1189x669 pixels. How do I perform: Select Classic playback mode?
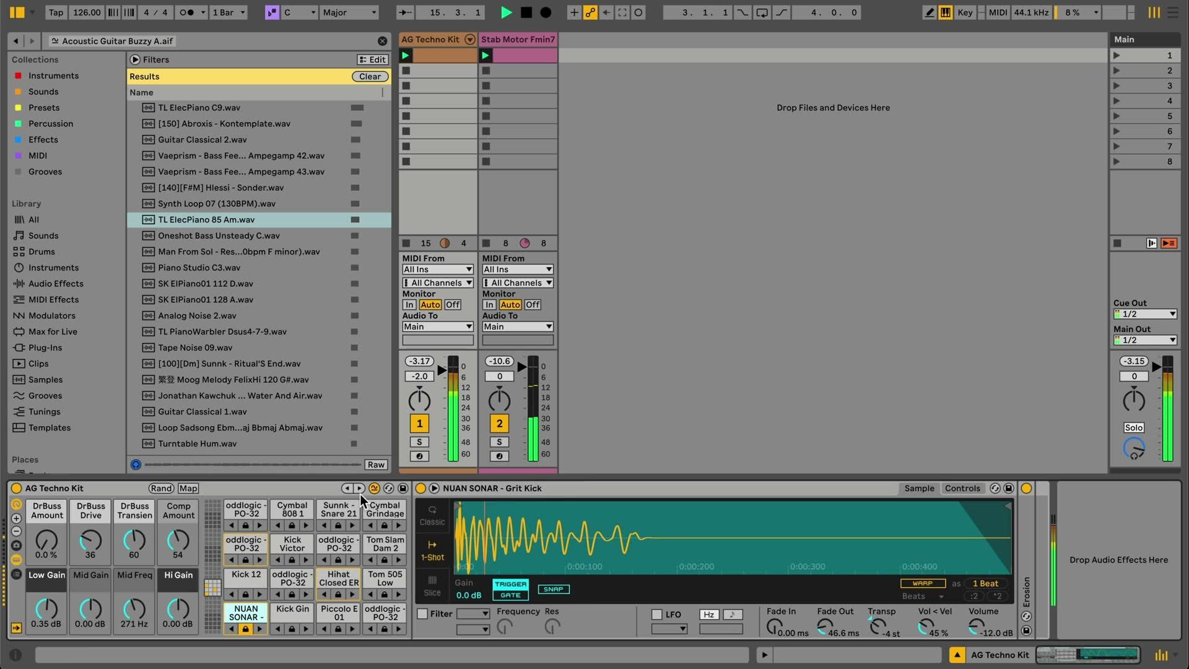(432, 515)
